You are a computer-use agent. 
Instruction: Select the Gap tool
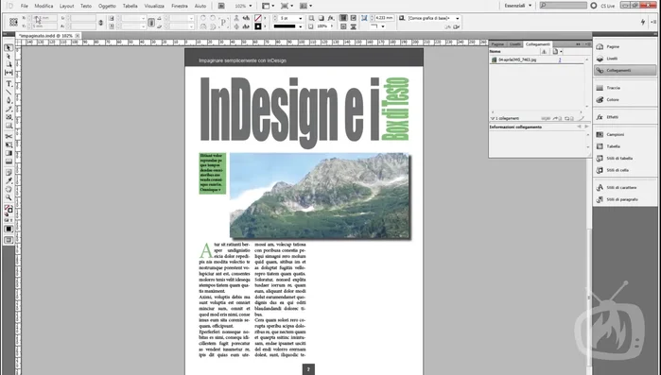point(9,73)
